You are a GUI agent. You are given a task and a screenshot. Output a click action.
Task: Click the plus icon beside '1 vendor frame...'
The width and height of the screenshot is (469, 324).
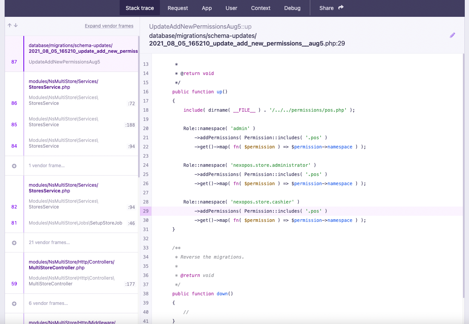[x=14, y=166]
